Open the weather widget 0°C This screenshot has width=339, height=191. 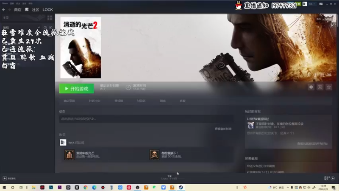[277, 187]
